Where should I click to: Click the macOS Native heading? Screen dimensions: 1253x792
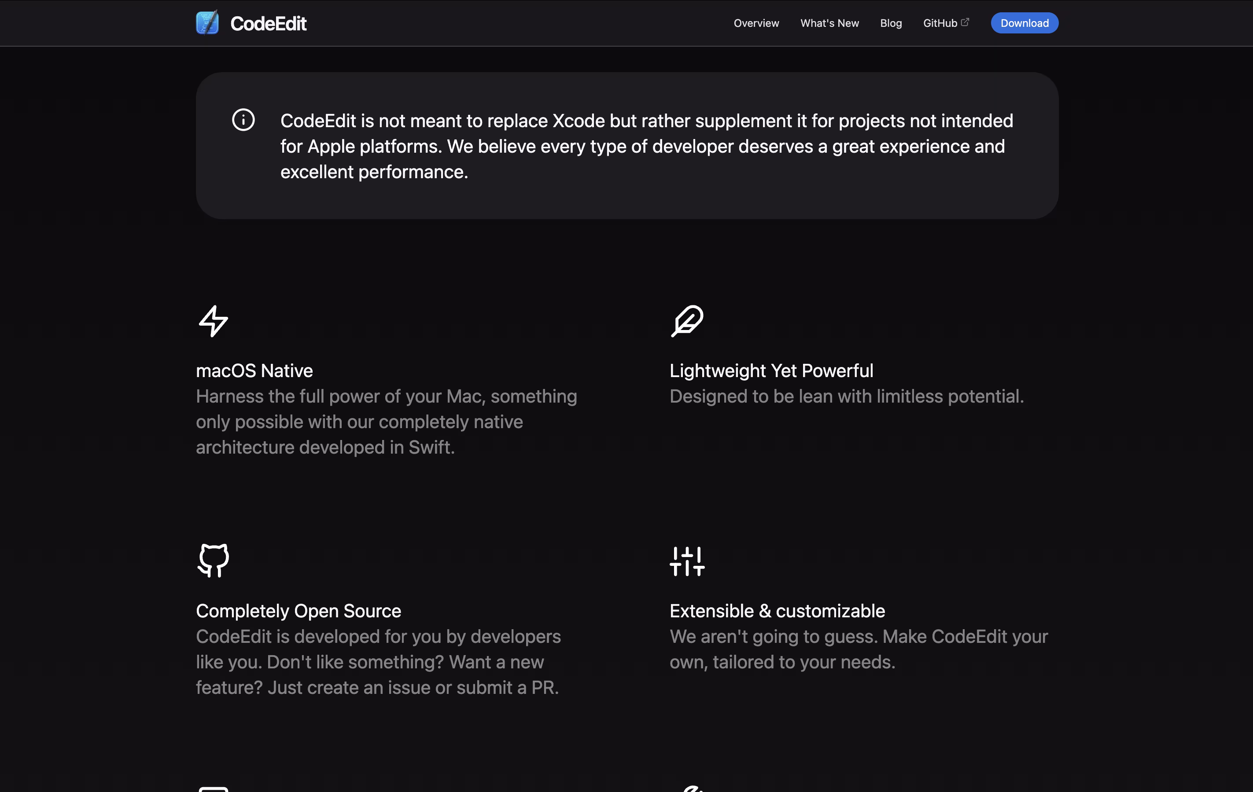[254, 371]
